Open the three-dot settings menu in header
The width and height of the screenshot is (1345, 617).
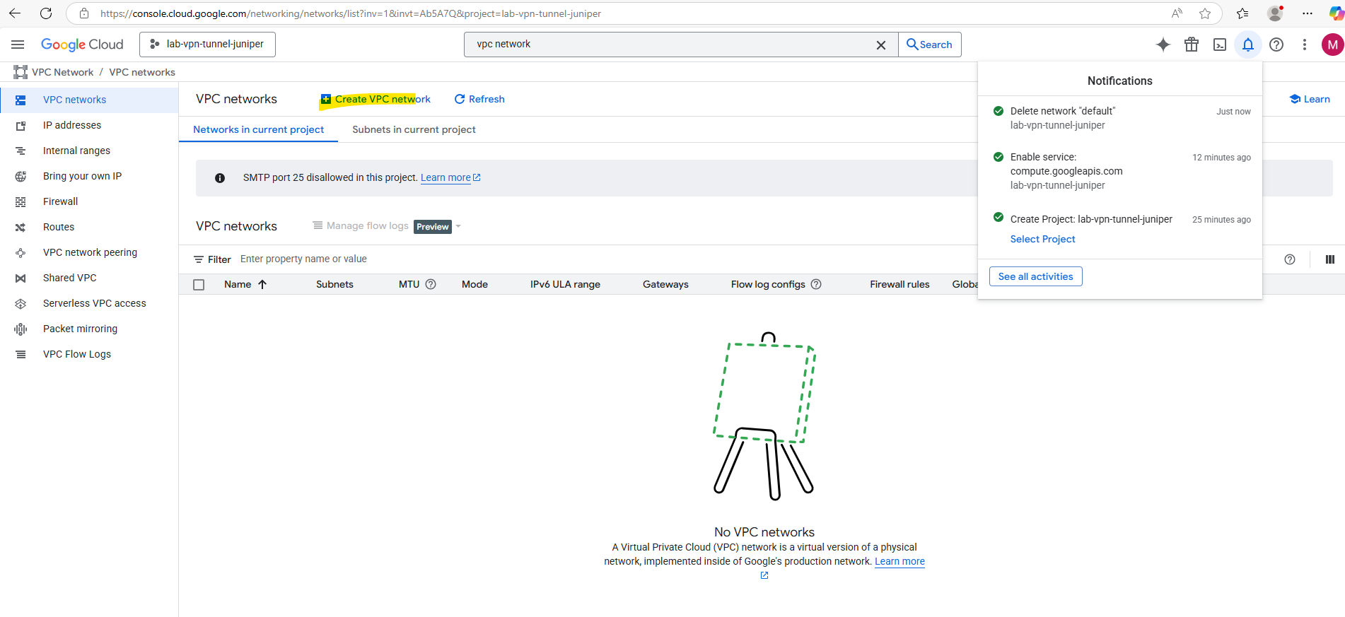(1305, 45)
